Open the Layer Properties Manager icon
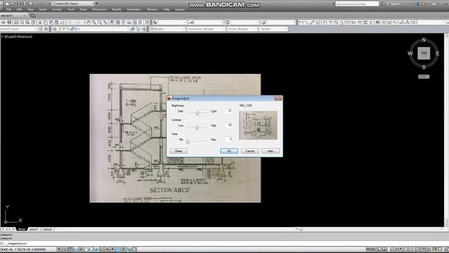Screen dimensions: 449x253 click(54, 29)
